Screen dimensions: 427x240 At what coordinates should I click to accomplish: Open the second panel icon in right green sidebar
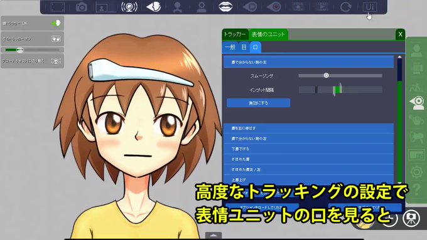pyautogui.click(x=416, y=68)
